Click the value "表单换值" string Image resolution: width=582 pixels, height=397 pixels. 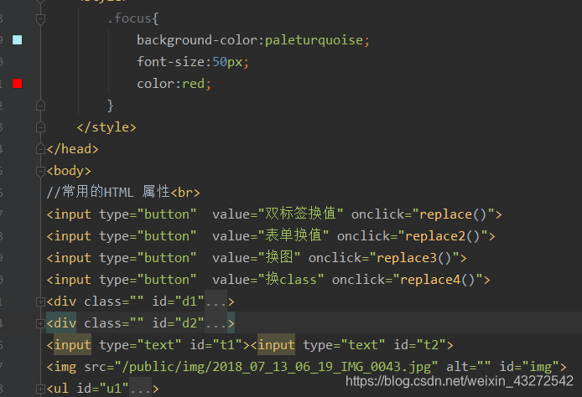294,235
